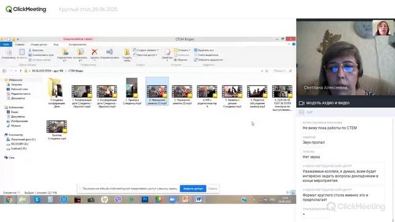The height and width of the screenshot is (222, 395).
Task: Open Skype from the taskbar
Action: pyautogui.click(x=37, y=200)
